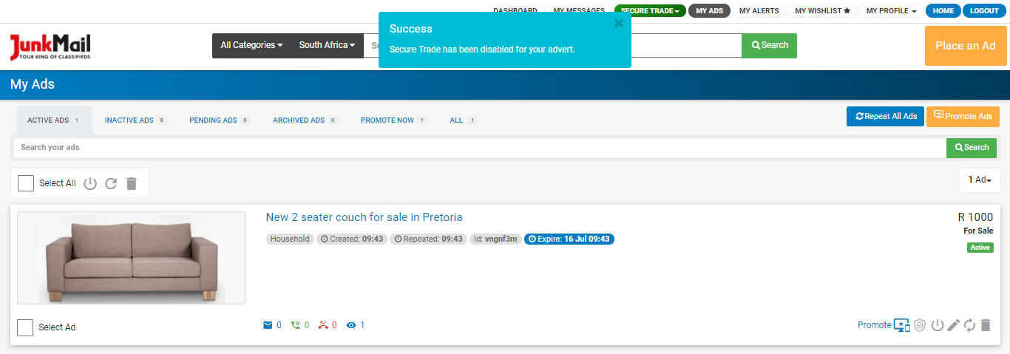Image resolution: width=1010 pixels, height=354 pixels.
Task: Dismiss the Success notification with the X
Action: point(619,23)
